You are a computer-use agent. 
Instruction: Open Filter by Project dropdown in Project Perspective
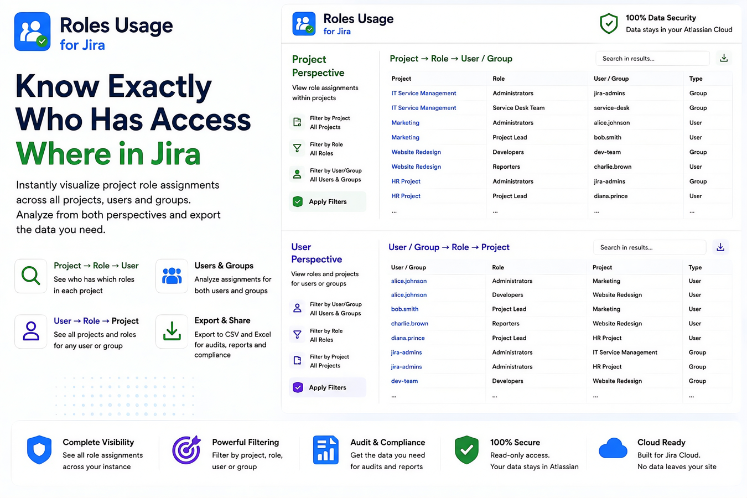[x=330, y=122]
